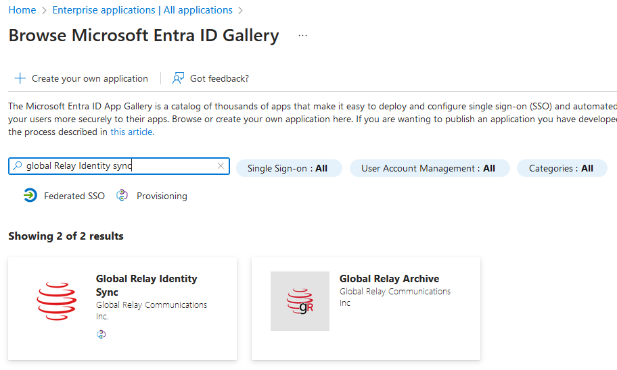617x370 pixels.
Task: Open Enterprise applications | All applications breadcrumb
Action: (143, 10)
